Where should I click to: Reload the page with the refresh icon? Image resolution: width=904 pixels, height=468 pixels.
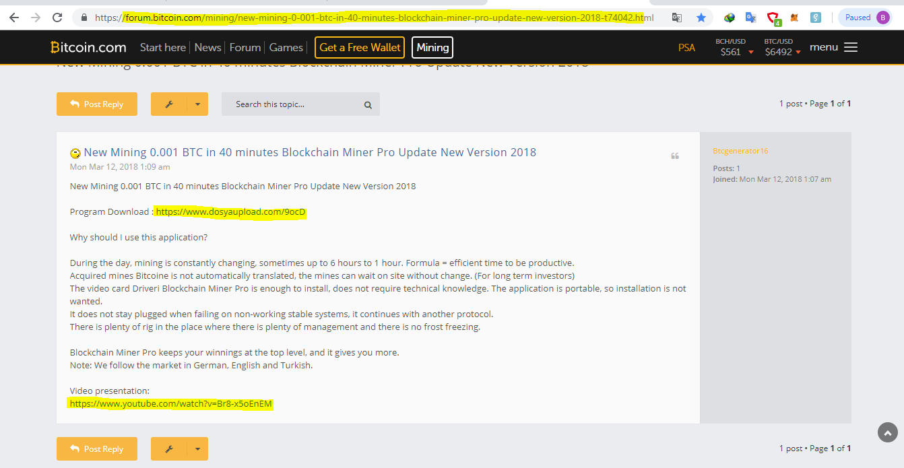click(58, 18)
